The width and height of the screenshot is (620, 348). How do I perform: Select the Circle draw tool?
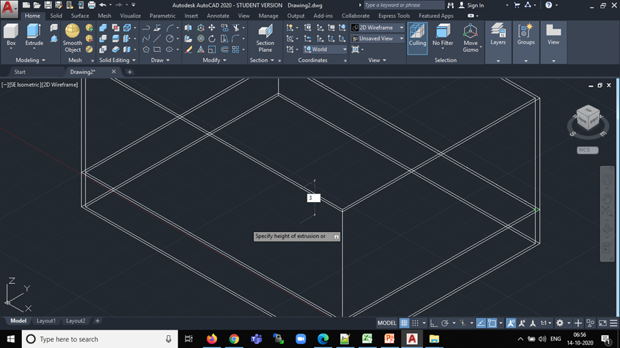169,38
